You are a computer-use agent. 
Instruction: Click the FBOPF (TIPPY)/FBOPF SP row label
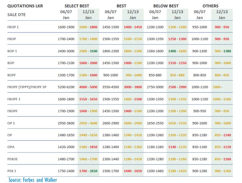[x=27, y=87]
